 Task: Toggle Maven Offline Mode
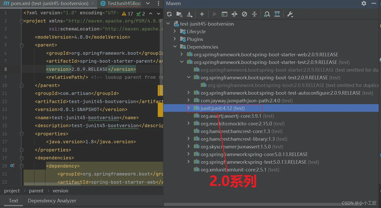point(234,14)
